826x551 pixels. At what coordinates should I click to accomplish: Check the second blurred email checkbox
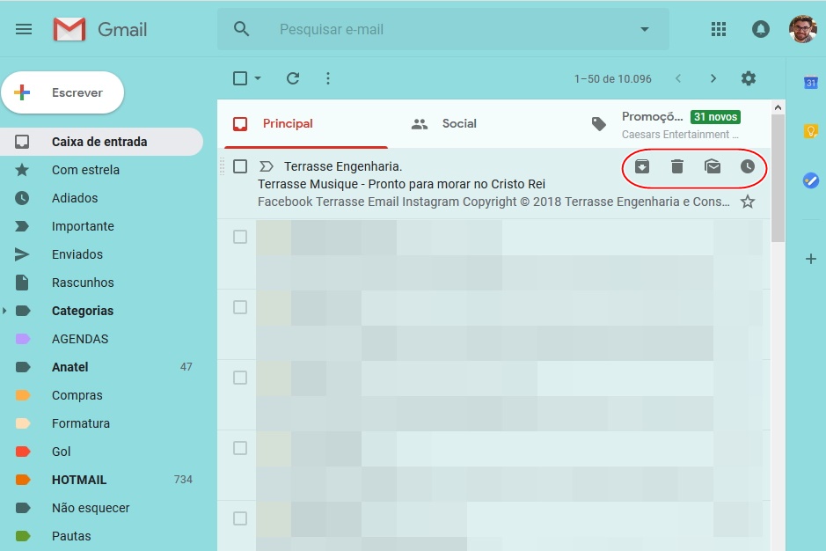(x=240, y=307)
